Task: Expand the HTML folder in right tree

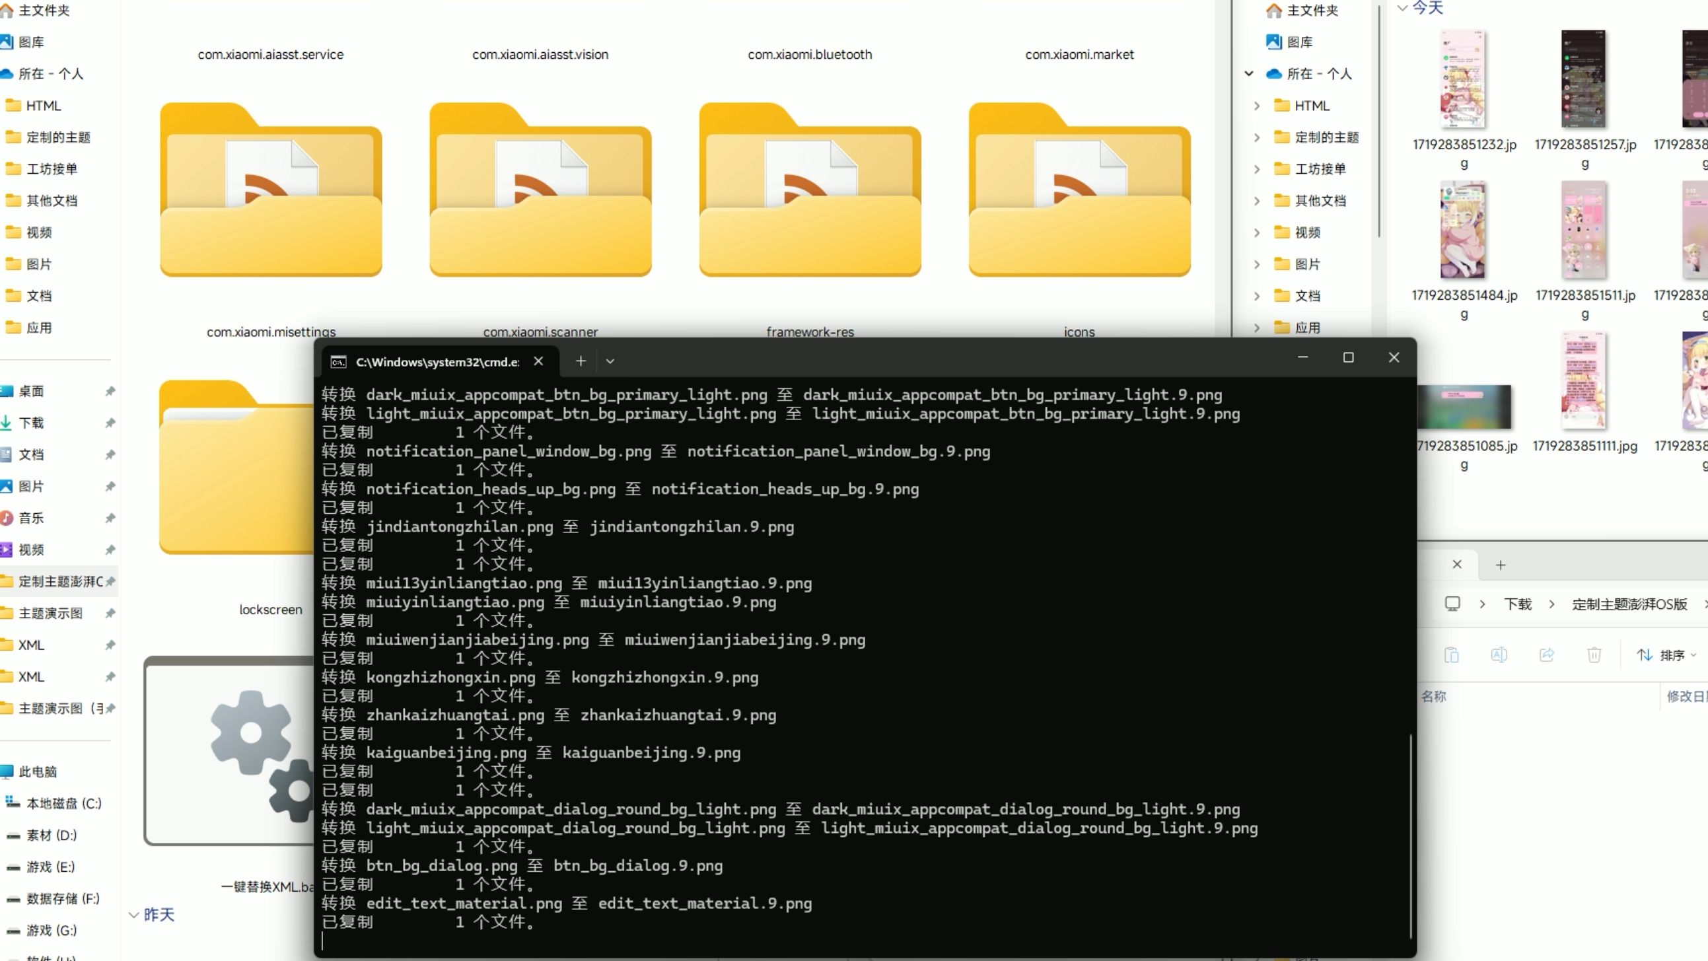Action: tap(1256, 106)
